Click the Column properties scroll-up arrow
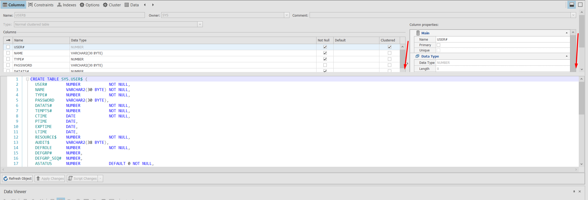The width and height of the screenshot is (588, 200). [x=573, y=32]
